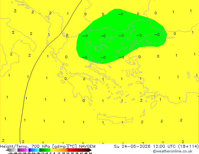Click the date 'Su 24-05-2026 12:00 UTC'
This screenshot has width=199, height=154.
(145, 146)
